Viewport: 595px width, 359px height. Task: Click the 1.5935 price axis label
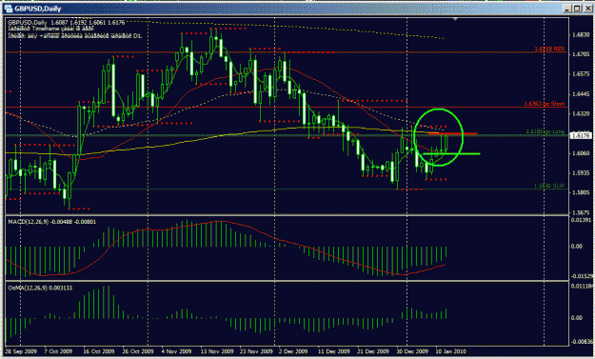tap(581, 173)
